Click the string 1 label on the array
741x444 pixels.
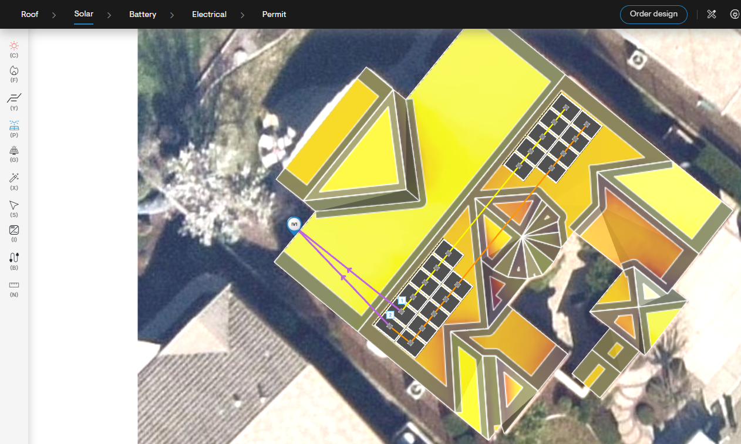point(402,300)
